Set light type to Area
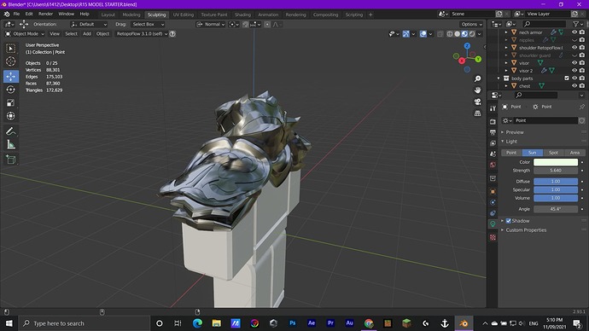 coord(574,153)
